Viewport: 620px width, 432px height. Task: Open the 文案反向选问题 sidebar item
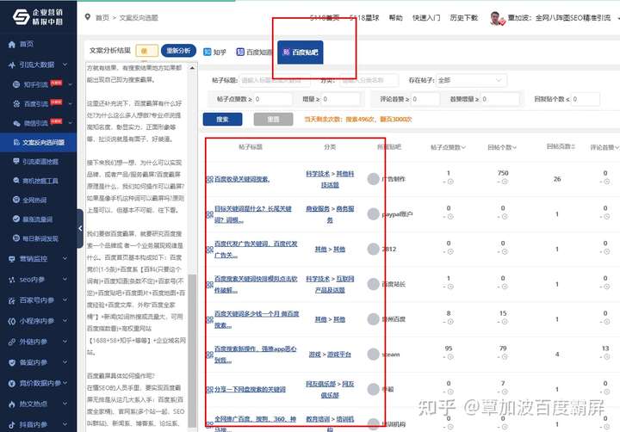tap(39, 142)
